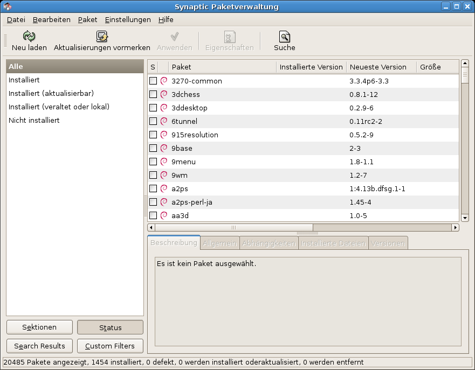Click Debian swirl icon beside a2ps-perl-ja
The width and height of the screenshot is (475, 370).
(164, 202)
